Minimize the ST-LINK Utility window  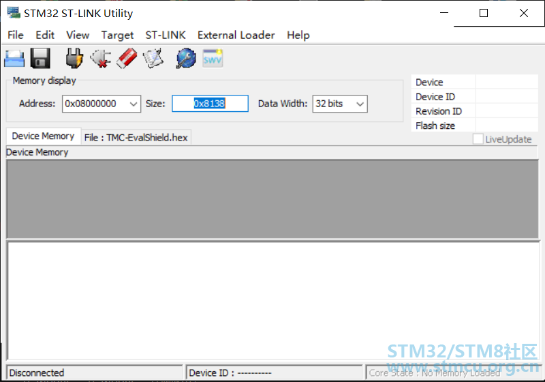pyautogui.click(x=444, y=13)
